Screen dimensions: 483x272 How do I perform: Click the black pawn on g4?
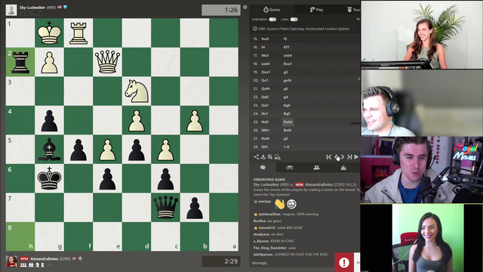[x=49, y=120]
